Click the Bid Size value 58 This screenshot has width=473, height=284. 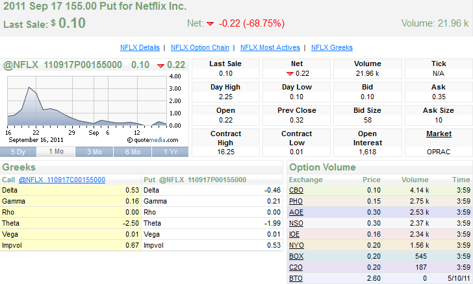[368, 120]
